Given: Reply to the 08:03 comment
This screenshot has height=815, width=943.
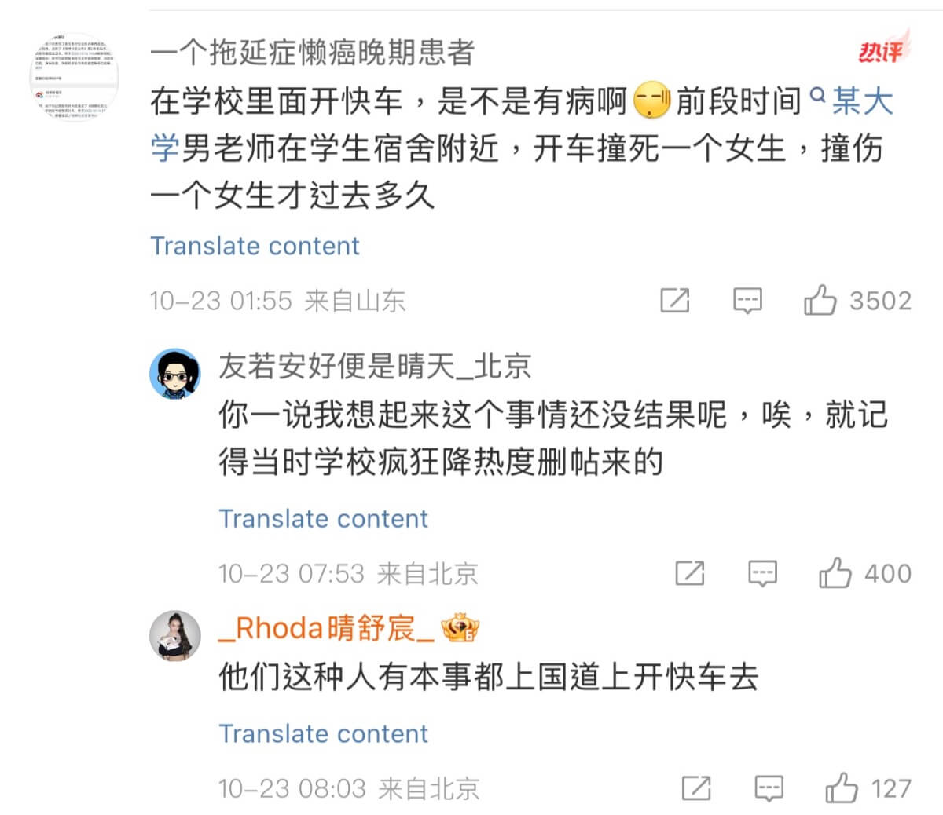Looking at the screenshot, I should 769,788.
